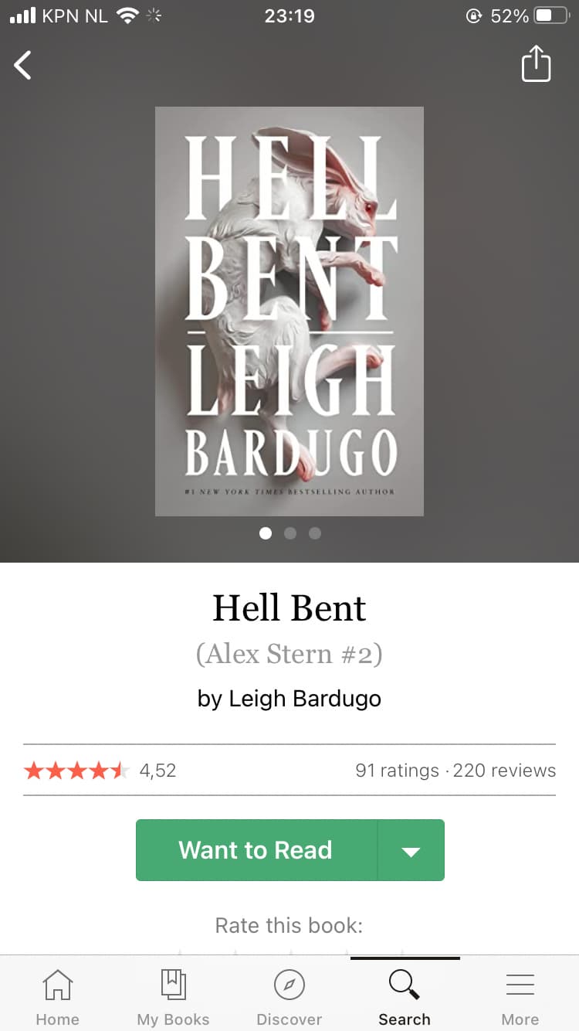579x1031 pixels.
Task: Tap the Hell Bent cover image
Action: click(x=289, y=311)
